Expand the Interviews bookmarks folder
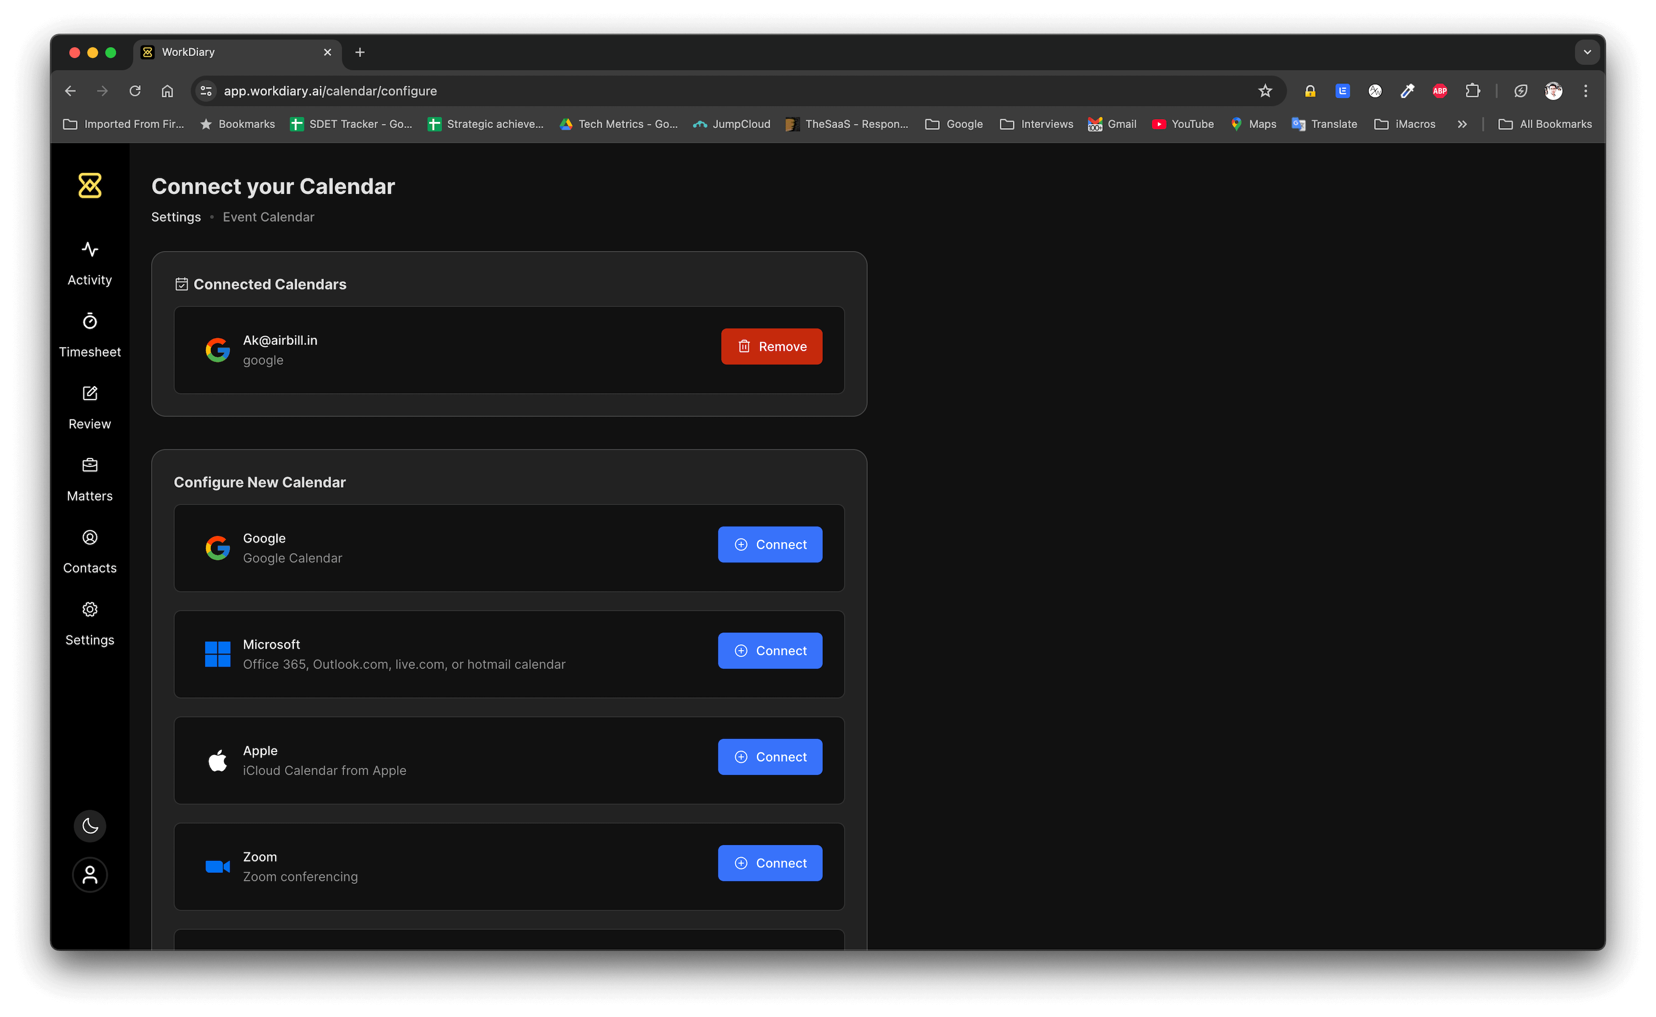 [1036, 124]
